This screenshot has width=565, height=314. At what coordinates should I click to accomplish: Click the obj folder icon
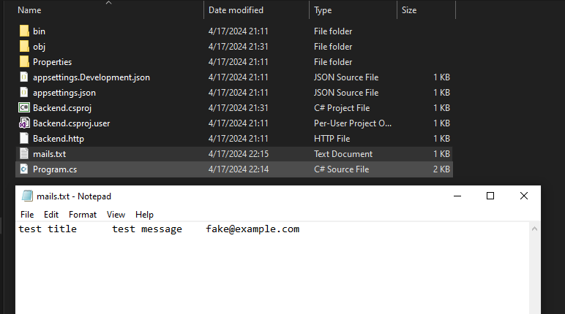24,47
